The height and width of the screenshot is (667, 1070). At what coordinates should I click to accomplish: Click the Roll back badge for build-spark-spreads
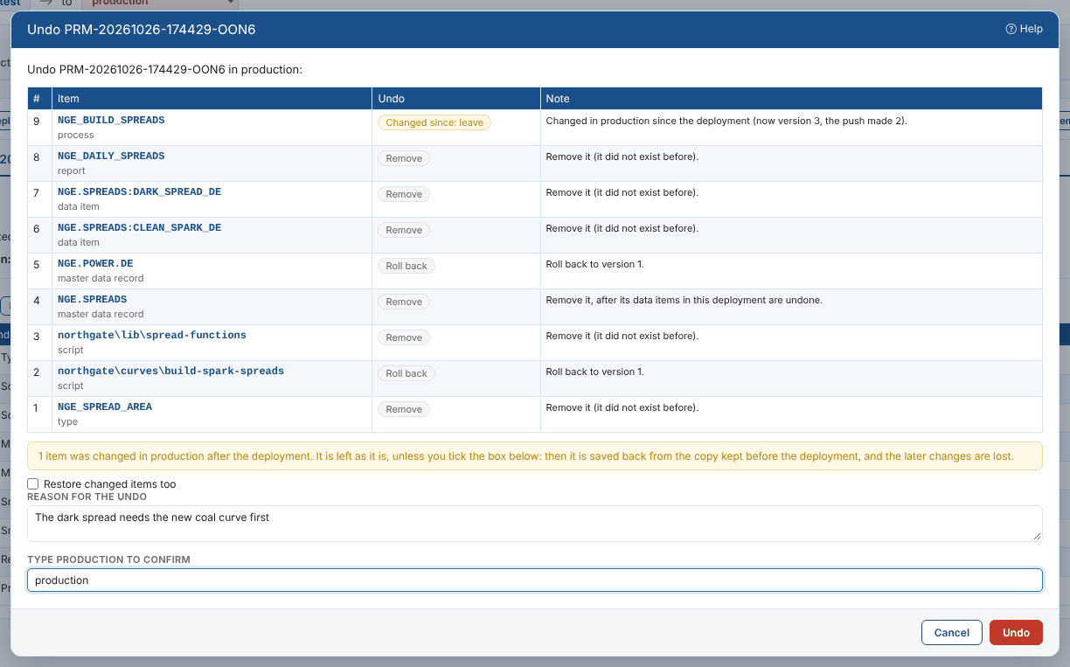tap(406, 373)
